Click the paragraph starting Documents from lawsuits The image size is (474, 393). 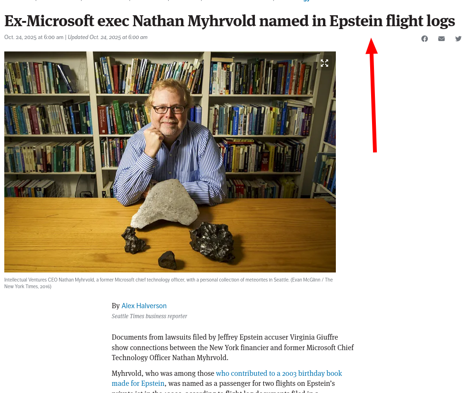pos(232,347)
